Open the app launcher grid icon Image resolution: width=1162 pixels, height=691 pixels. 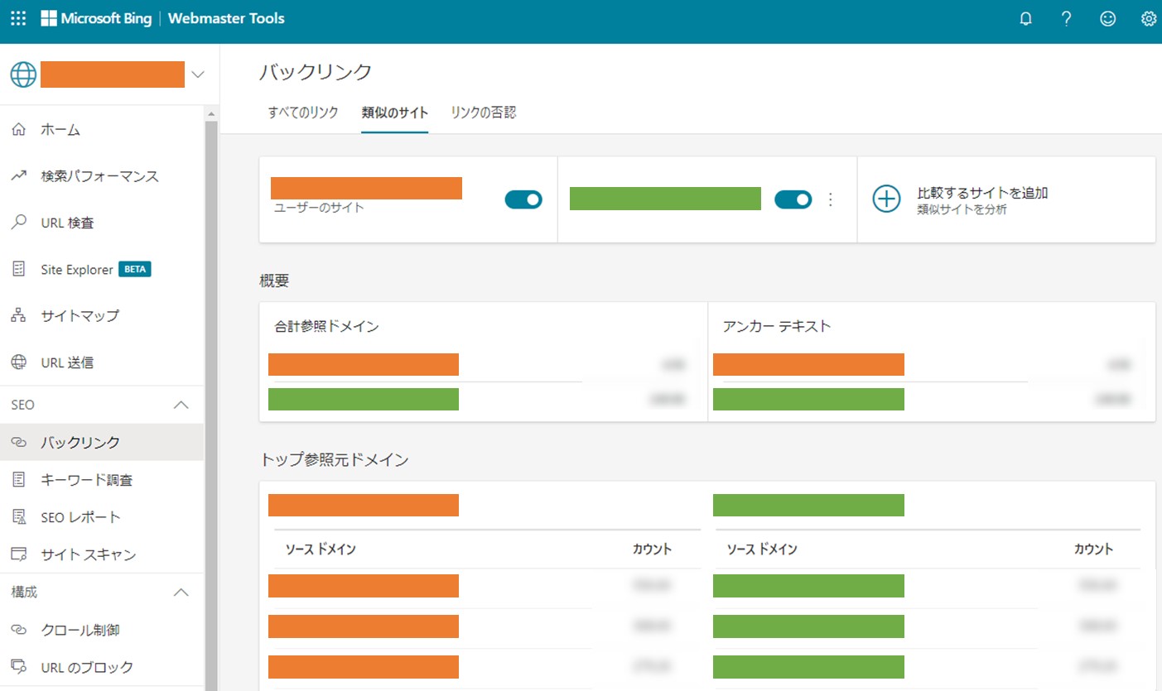coord(18,18)
